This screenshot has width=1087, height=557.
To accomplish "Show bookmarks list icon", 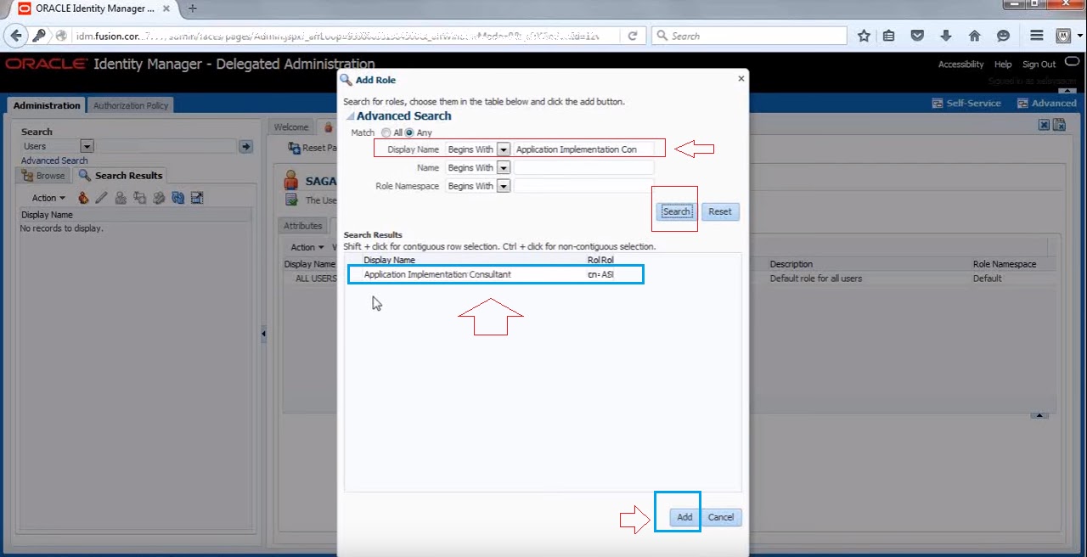I will [x=888, y=36].
